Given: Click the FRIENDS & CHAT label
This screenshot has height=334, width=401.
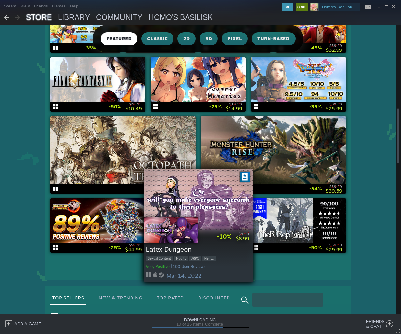Looking at the screenshot, I should pos(375,324).
